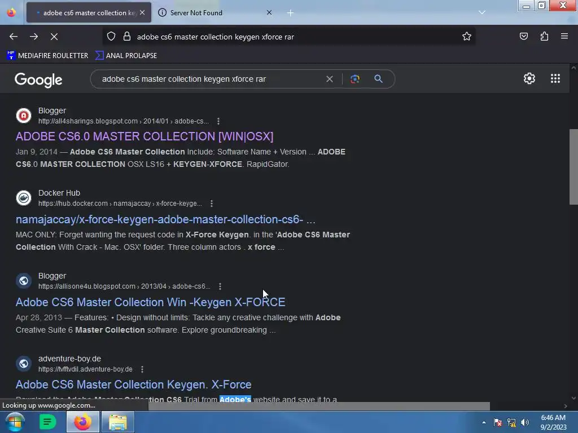Open the volume speaker tray icon
Screen dimensions: 578x433
(x=525, y=422)
